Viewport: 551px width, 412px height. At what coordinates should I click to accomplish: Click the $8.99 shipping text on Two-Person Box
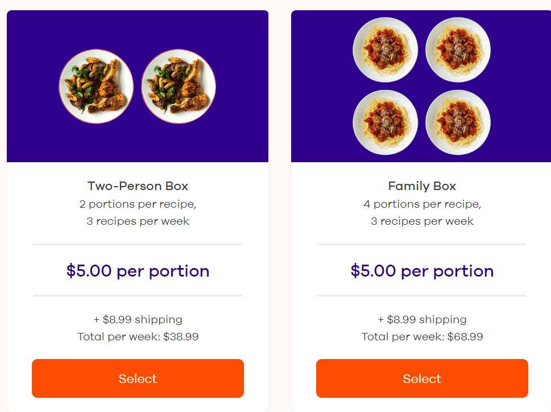tap(137, 319)
